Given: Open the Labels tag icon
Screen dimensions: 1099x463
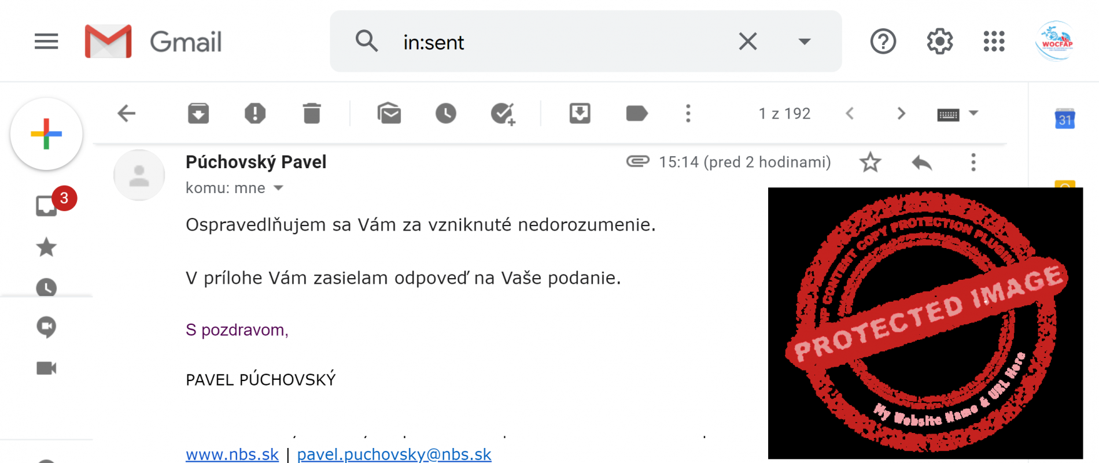Looking at the screenshot, I should 637,113.
